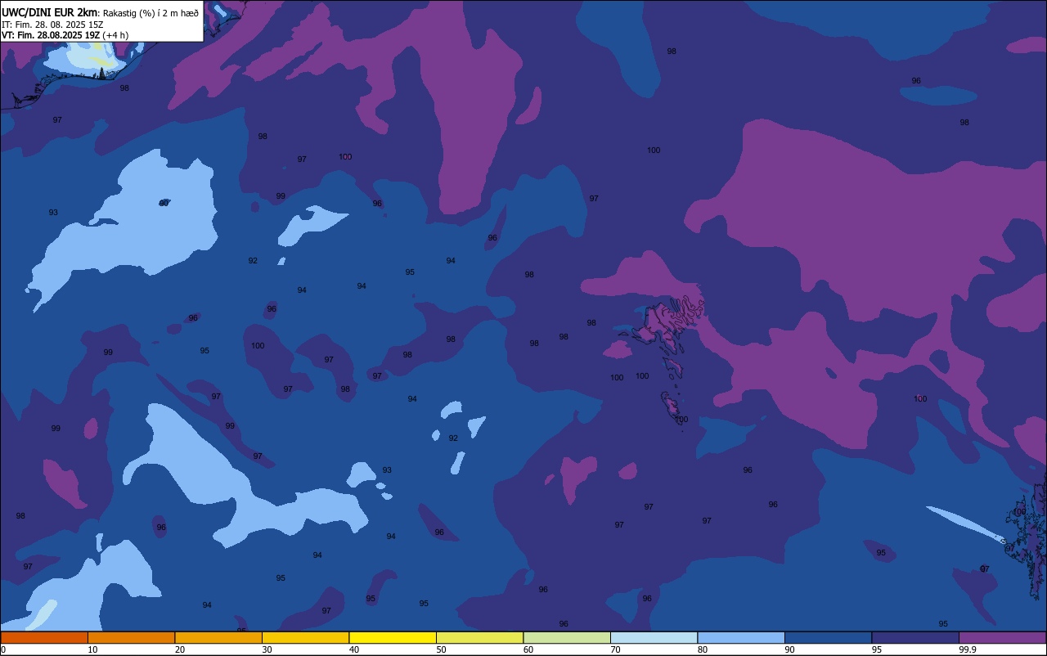Click the light blue 80–90 legend swatch
Viewport: 1047px width, 656px height.
pyautogui.click(x=741, y=637)
